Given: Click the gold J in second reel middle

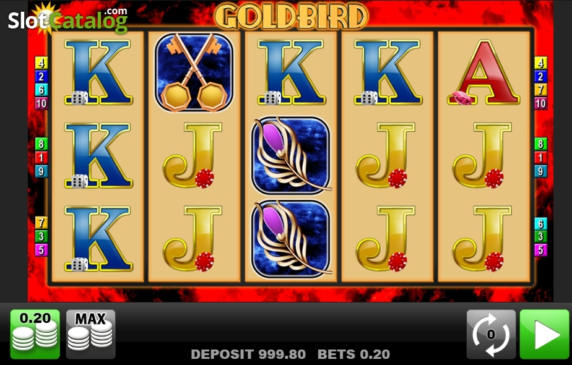Looking at the screenshot, I should tap(193, 156).
